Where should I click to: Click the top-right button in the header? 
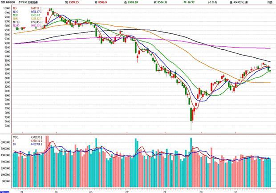coord(270,2)
